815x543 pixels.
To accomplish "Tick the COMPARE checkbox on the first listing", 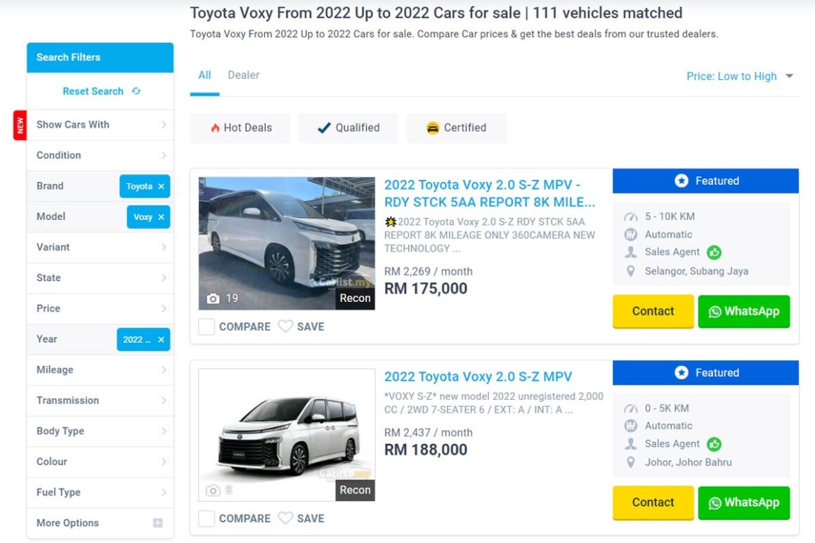I will click(206, 326).
